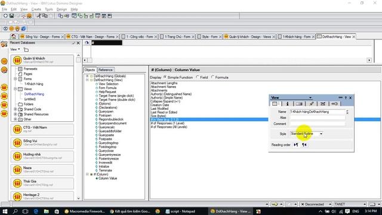Collapse the # (Column) object node
Image resolution: width=382 pixels, height=215 pixels.
pyautogui.click(x=87, y=174)
